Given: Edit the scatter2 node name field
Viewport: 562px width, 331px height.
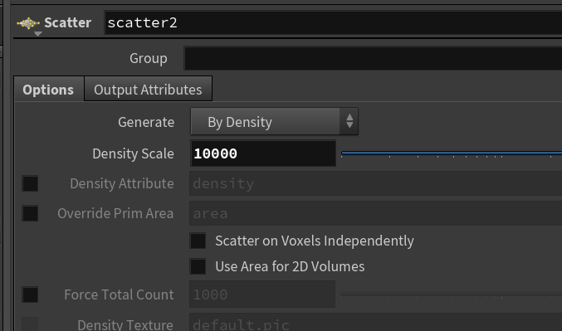Looking at the screenshot, I should 333,23.
